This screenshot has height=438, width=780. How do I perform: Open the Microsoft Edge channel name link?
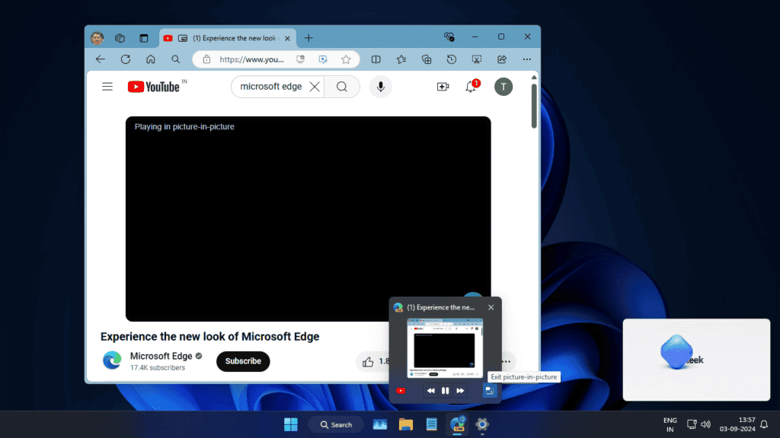point(161,356)
